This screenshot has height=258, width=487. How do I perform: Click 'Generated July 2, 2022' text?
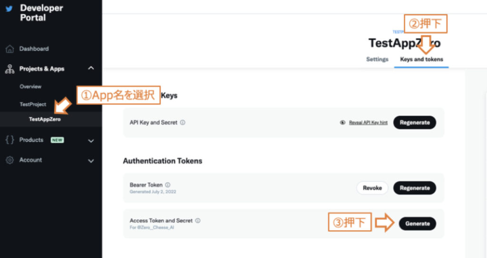click(x=153, y=192)
